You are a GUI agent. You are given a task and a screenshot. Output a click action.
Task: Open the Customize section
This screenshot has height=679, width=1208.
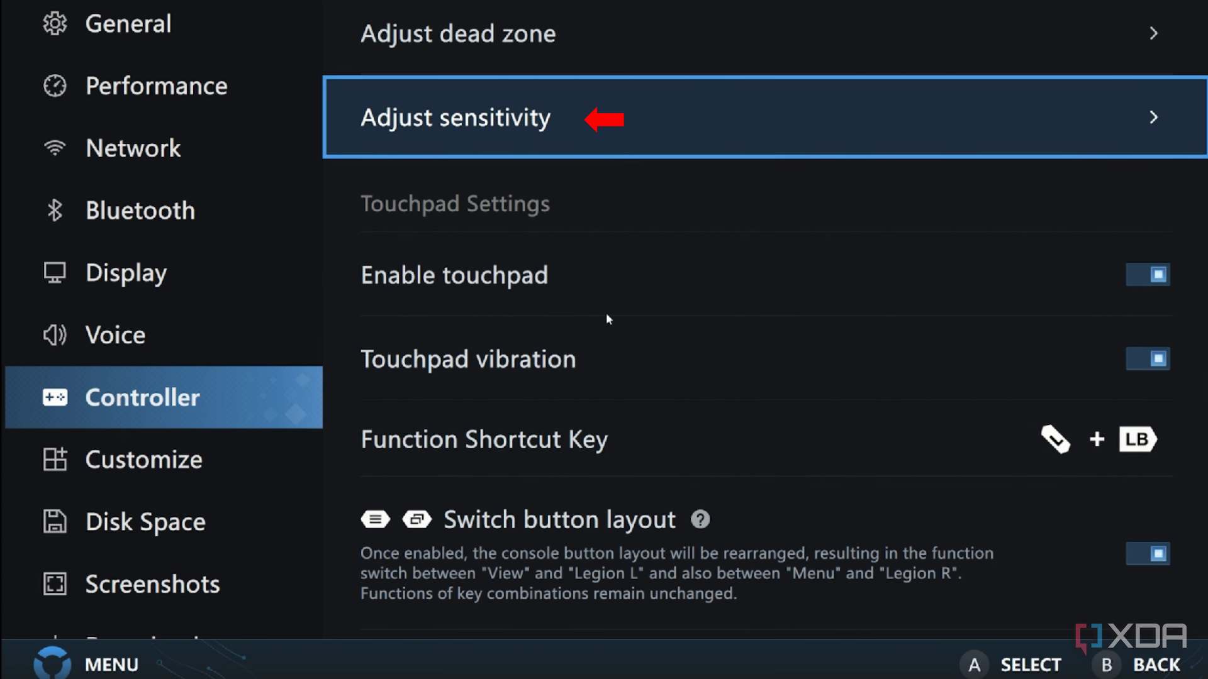[x=143, y=460]
